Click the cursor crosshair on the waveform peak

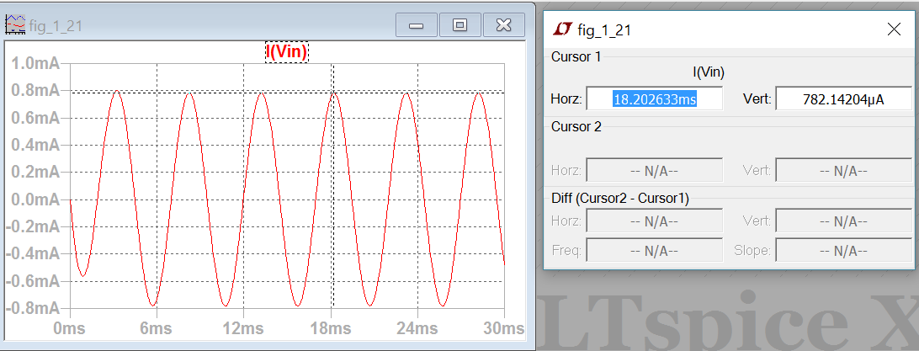(x=333, y=92)
